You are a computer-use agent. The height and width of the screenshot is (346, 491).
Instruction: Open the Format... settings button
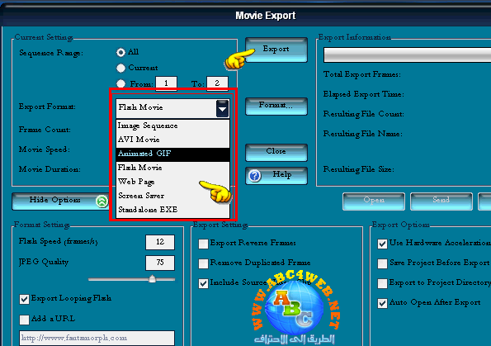[x=276, y=106]
